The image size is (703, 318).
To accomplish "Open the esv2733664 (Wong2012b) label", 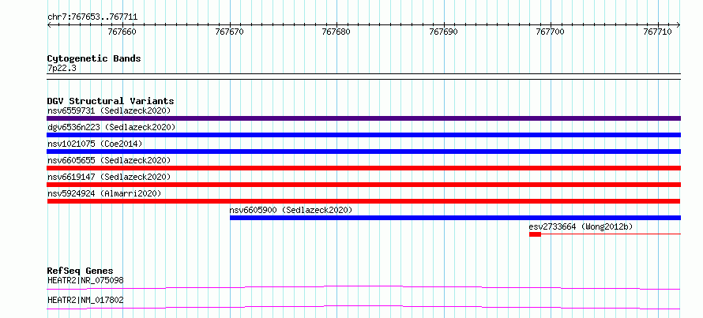I will pyautogui.click(x=581, y=226).
